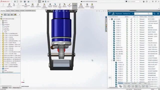
Task: Expand the Mates folder in the tree
Action: (x=1, y=70)
